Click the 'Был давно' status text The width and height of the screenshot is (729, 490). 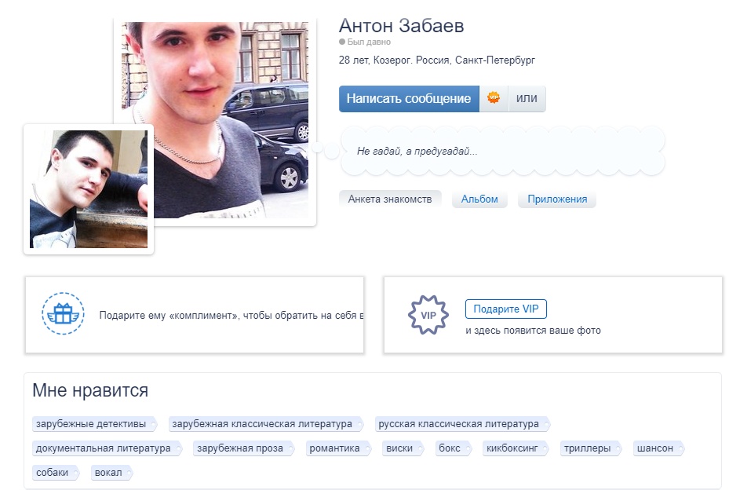coord(369,42)
